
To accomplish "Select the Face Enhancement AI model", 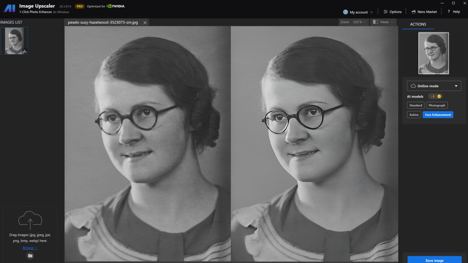I will pos(438,115).
